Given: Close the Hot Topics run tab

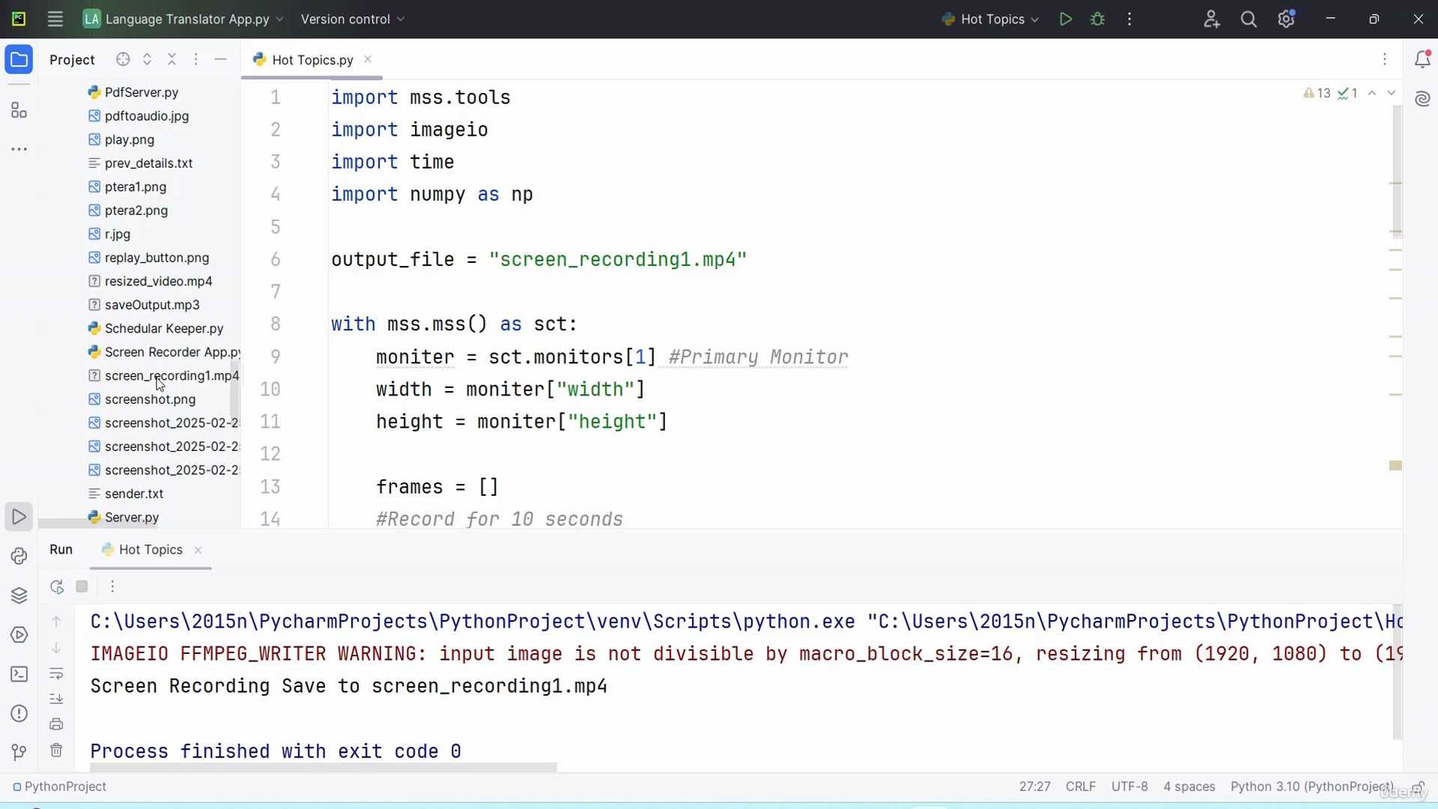Looking at the screenshot, I should pos(198,550).
